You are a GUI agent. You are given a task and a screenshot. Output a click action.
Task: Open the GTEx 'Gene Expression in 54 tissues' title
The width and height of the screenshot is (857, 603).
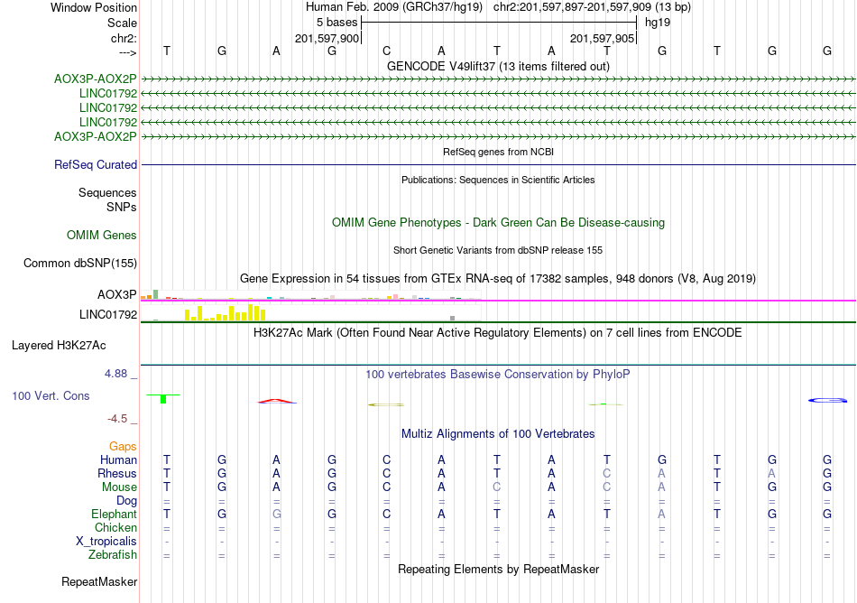click(x=498, y=278)
